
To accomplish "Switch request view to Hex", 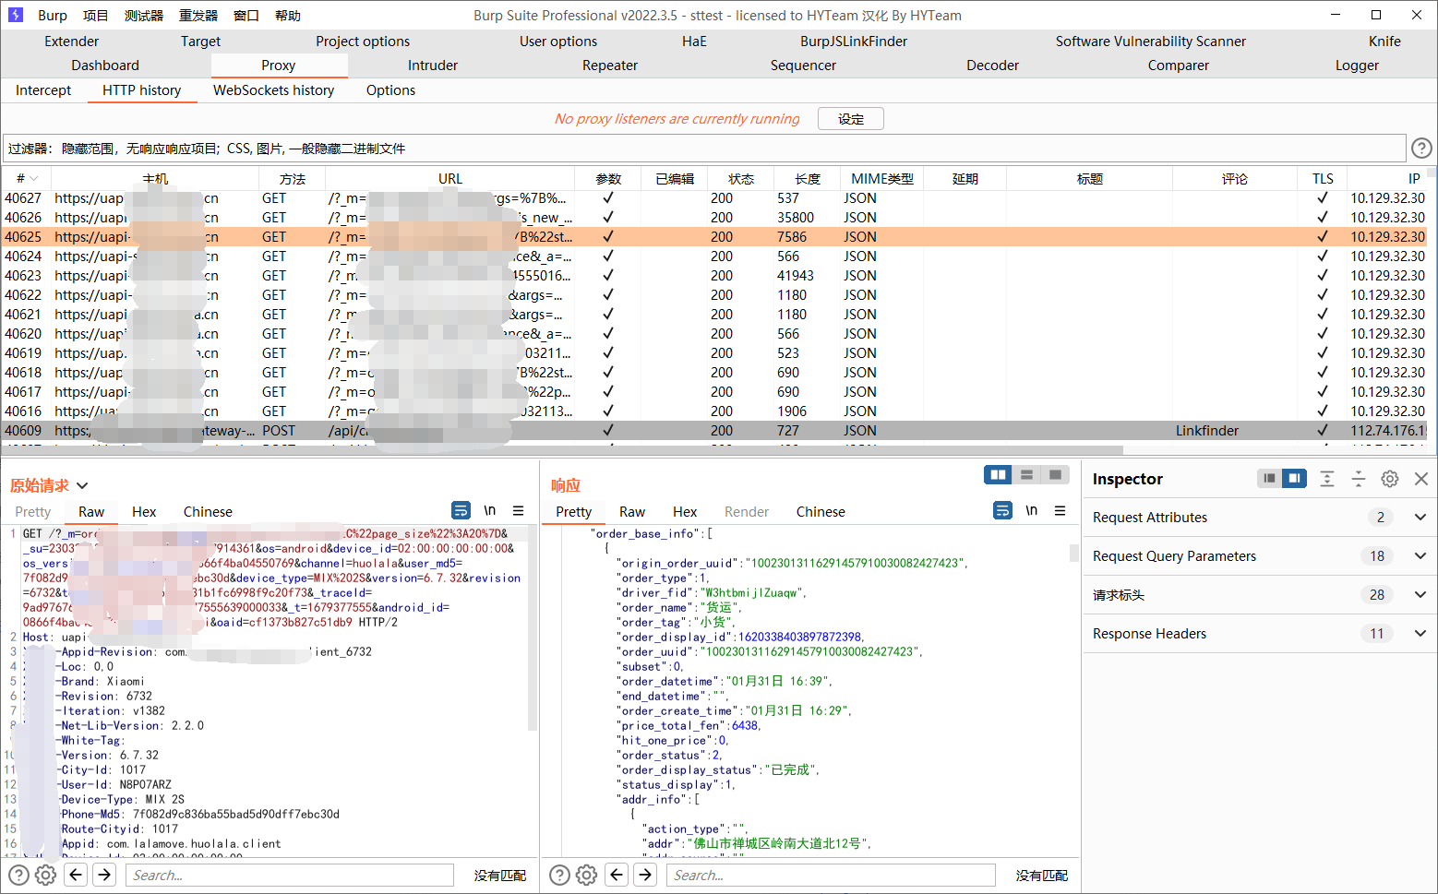I will pos(144,512).
